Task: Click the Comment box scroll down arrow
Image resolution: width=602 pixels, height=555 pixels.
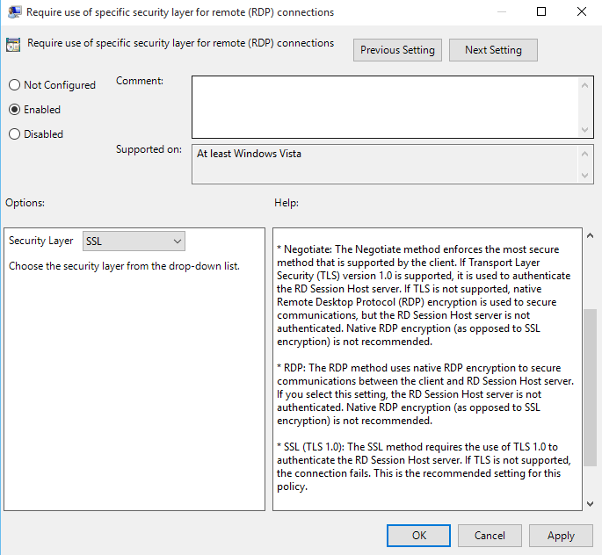Action: click(584, 130)
